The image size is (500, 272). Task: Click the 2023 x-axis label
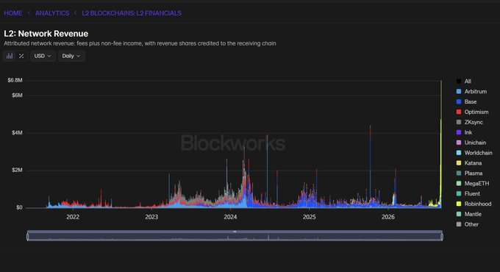[x=151, y=217]
